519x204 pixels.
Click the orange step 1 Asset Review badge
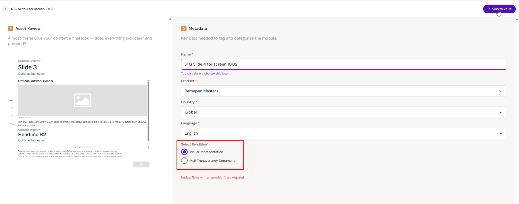point(11,28)
